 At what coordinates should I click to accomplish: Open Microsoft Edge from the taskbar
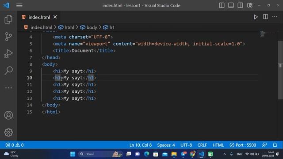tap(146, 154)
